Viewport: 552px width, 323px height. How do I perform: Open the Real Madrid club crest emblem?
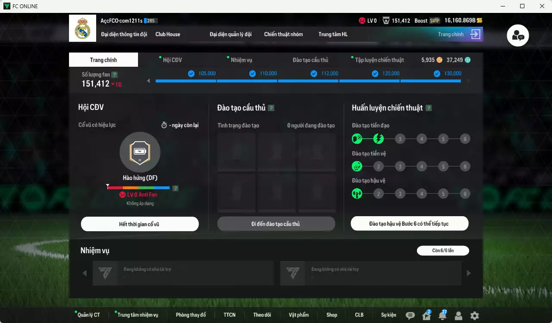click(x=82, y=28)
